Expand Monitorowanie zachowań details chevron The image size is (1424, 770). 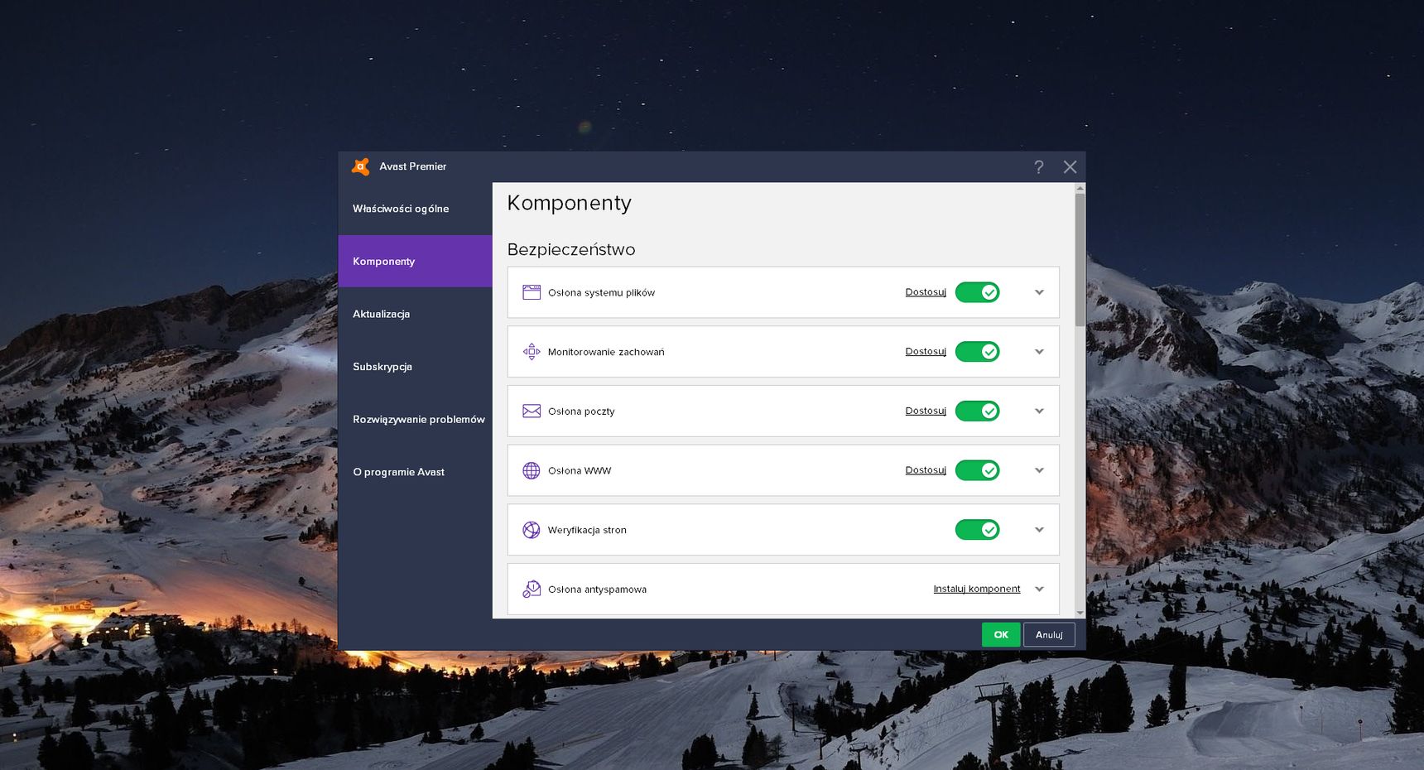pyautogui.click(x=1039, y=352)
